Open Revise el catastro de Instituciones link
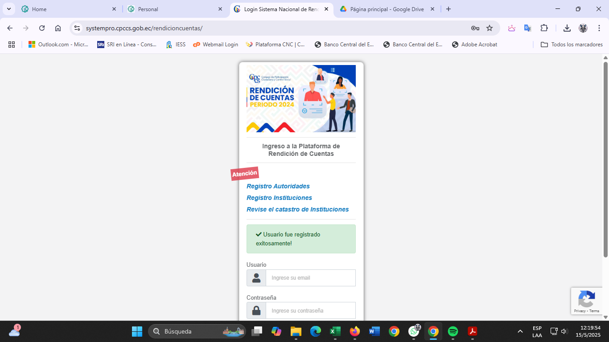 click(298, 209)
